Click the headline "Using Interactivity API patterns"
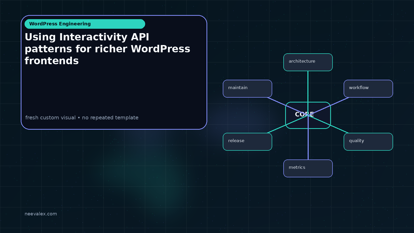This screenshot has width=414, height=233. click(x=107, y=49)
